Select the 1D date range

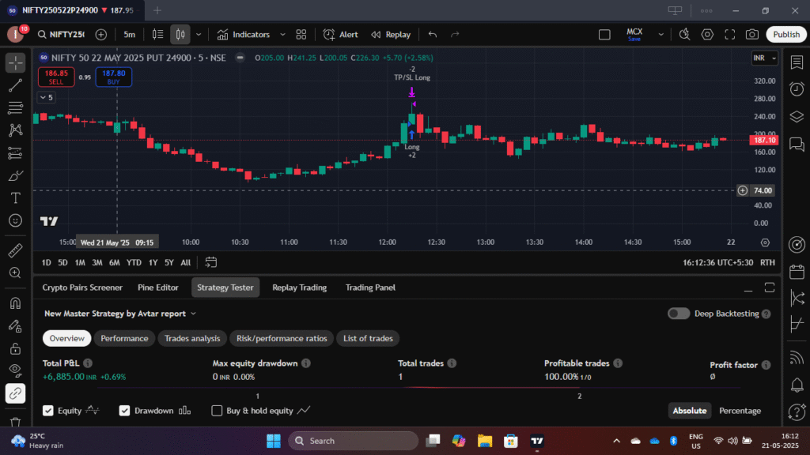click(x=46, y=262)
